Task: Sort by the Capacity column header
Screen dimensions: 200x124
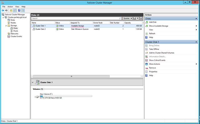Action: [132, 23]
